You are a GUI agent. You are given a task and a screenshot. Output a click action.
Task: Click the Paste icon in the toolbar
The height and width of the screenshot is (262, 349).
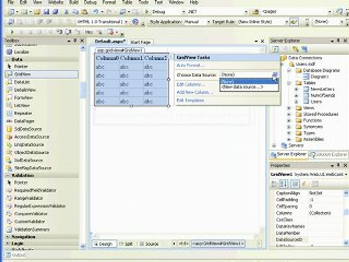[x=84, y=12]
